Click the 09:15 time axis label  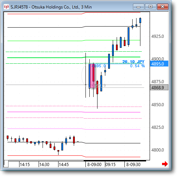coord(110,164)
